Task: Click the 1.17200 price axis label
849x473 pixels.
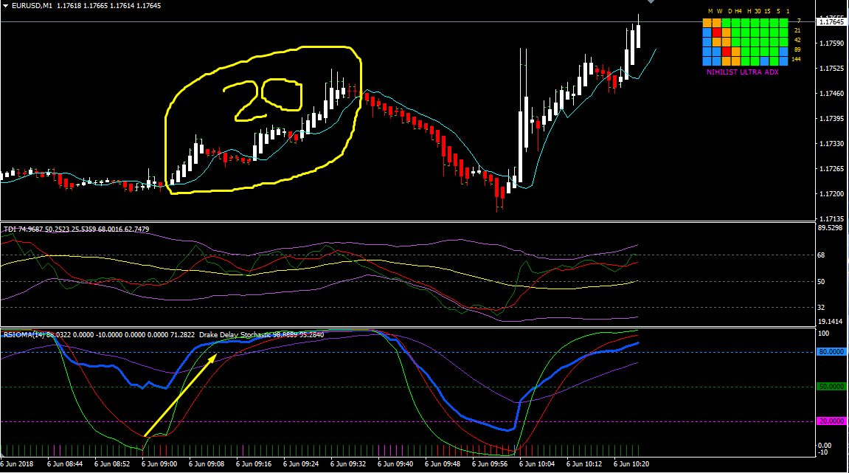Action: point(832,194)
